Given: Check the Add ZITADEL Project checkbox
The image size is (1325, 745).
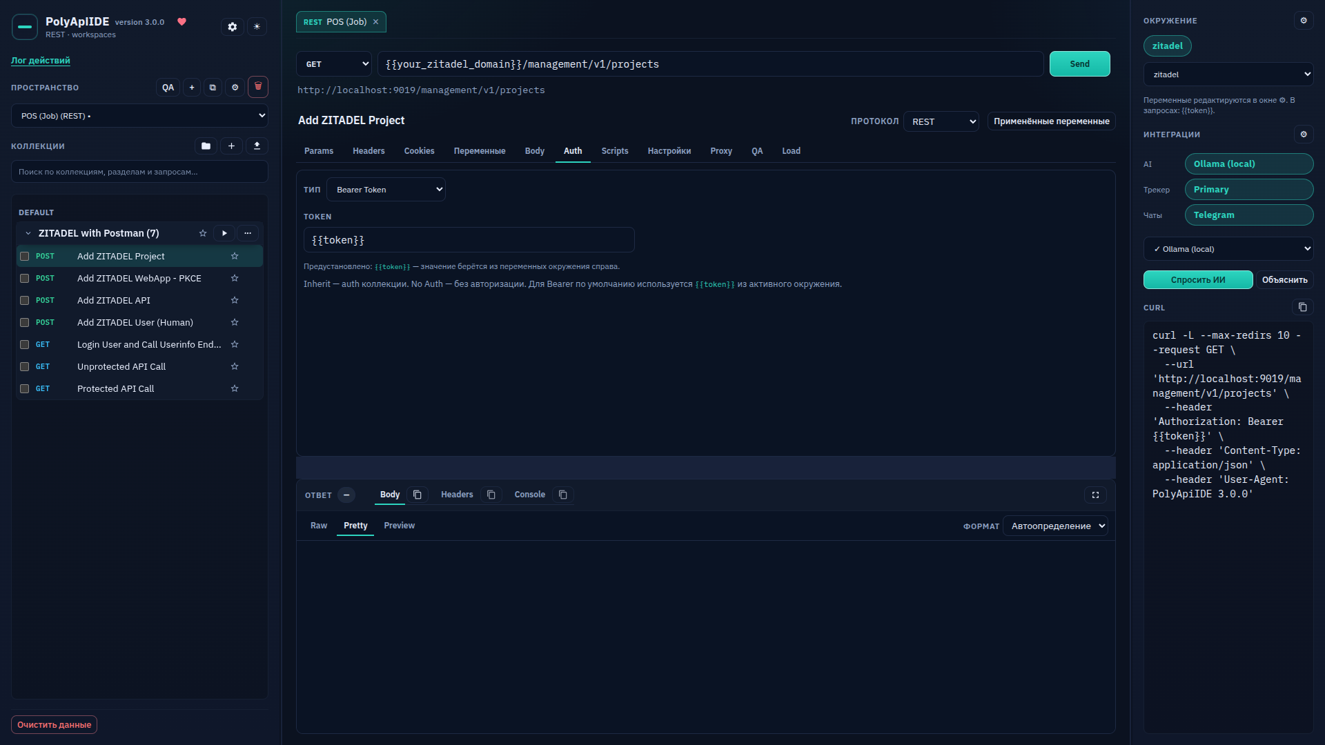Looking at the screenshot, I should pos(24,256).
